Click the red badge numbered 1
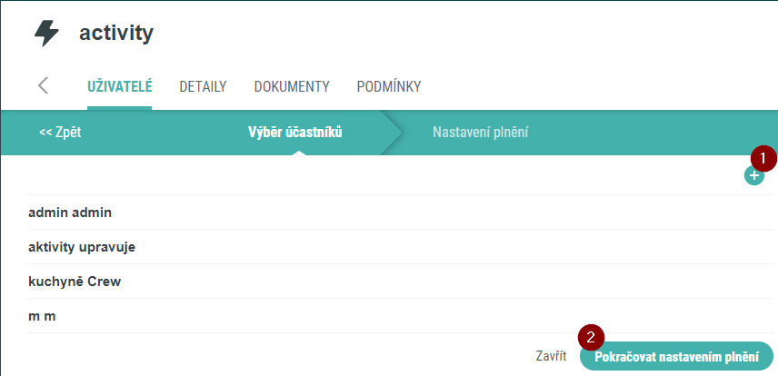Screen dimensions: 778x376 tap(763, 159)
